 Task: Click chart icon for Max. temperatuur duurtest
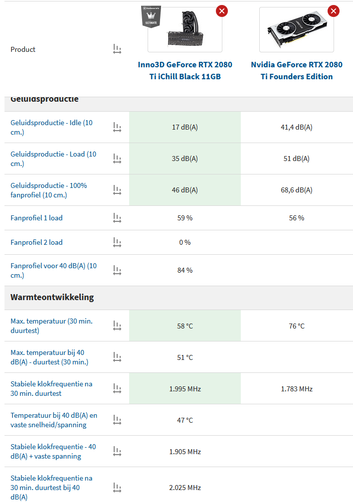(x=117, y=326)
